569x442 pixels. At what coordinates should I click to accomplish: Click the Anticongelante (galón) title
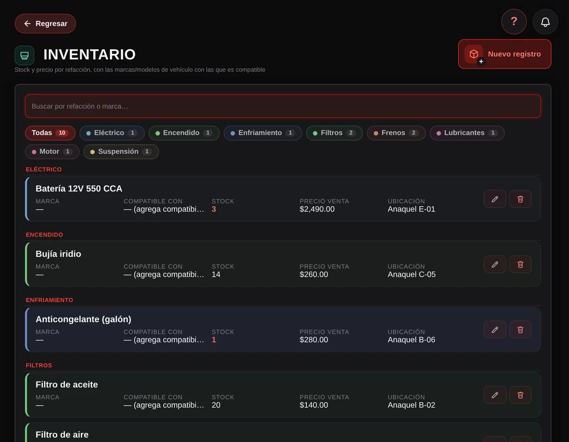click(x=83, y=319)
